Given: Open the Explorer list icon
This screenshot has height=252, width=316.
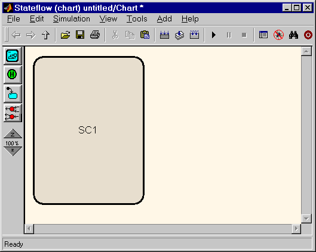Looking at the screenshot, I should (263, 35).
